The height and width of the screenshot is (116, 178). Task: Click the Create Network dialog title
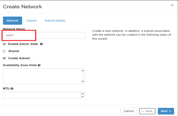pos(23,6)
